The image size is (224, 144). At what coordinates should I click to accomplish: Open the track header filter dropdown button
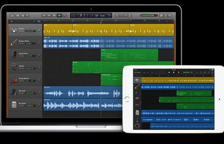pyautogui.click(x=39, y=22)
